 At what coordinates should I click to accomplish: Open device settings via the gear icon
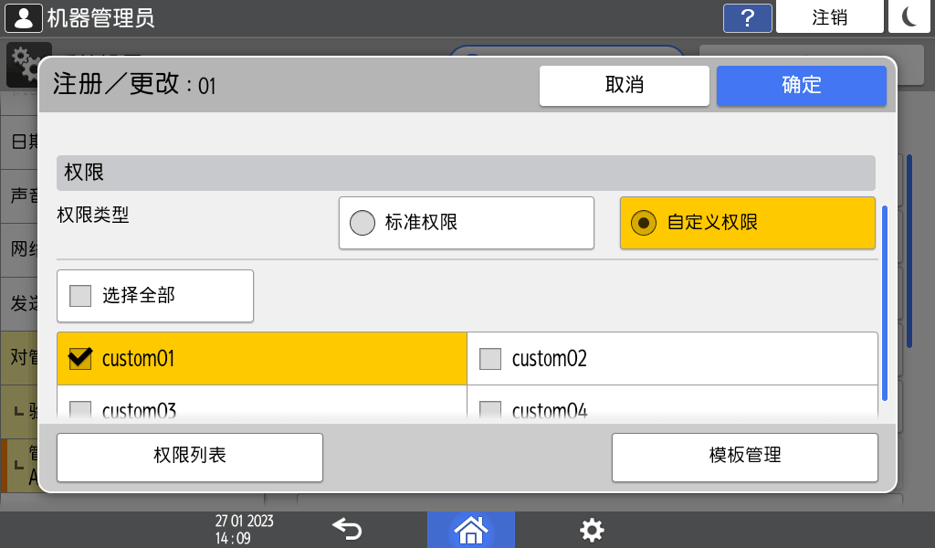point(592,530)
